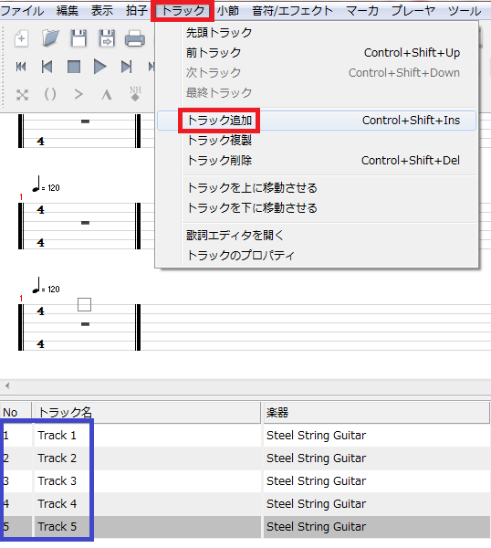Choose トラック追加 from the menu
The image size is (491, 548).
click(x=317, y=121)
